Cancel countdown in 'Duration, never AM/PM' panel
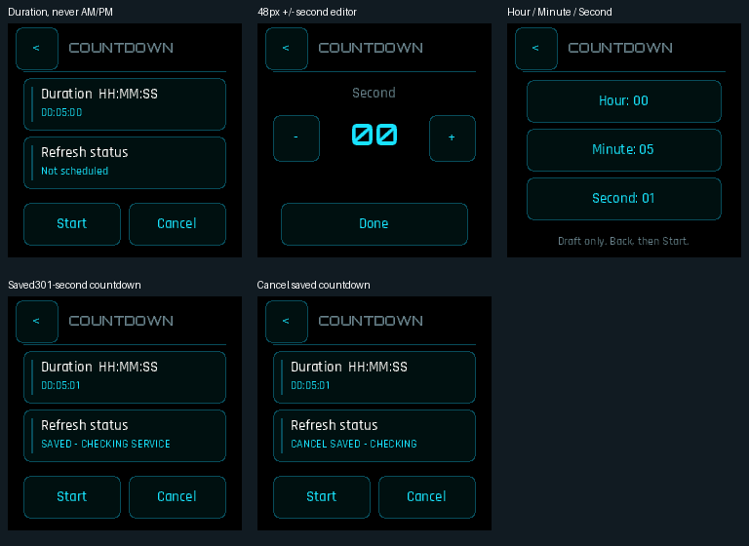 [x=177, y=224]
